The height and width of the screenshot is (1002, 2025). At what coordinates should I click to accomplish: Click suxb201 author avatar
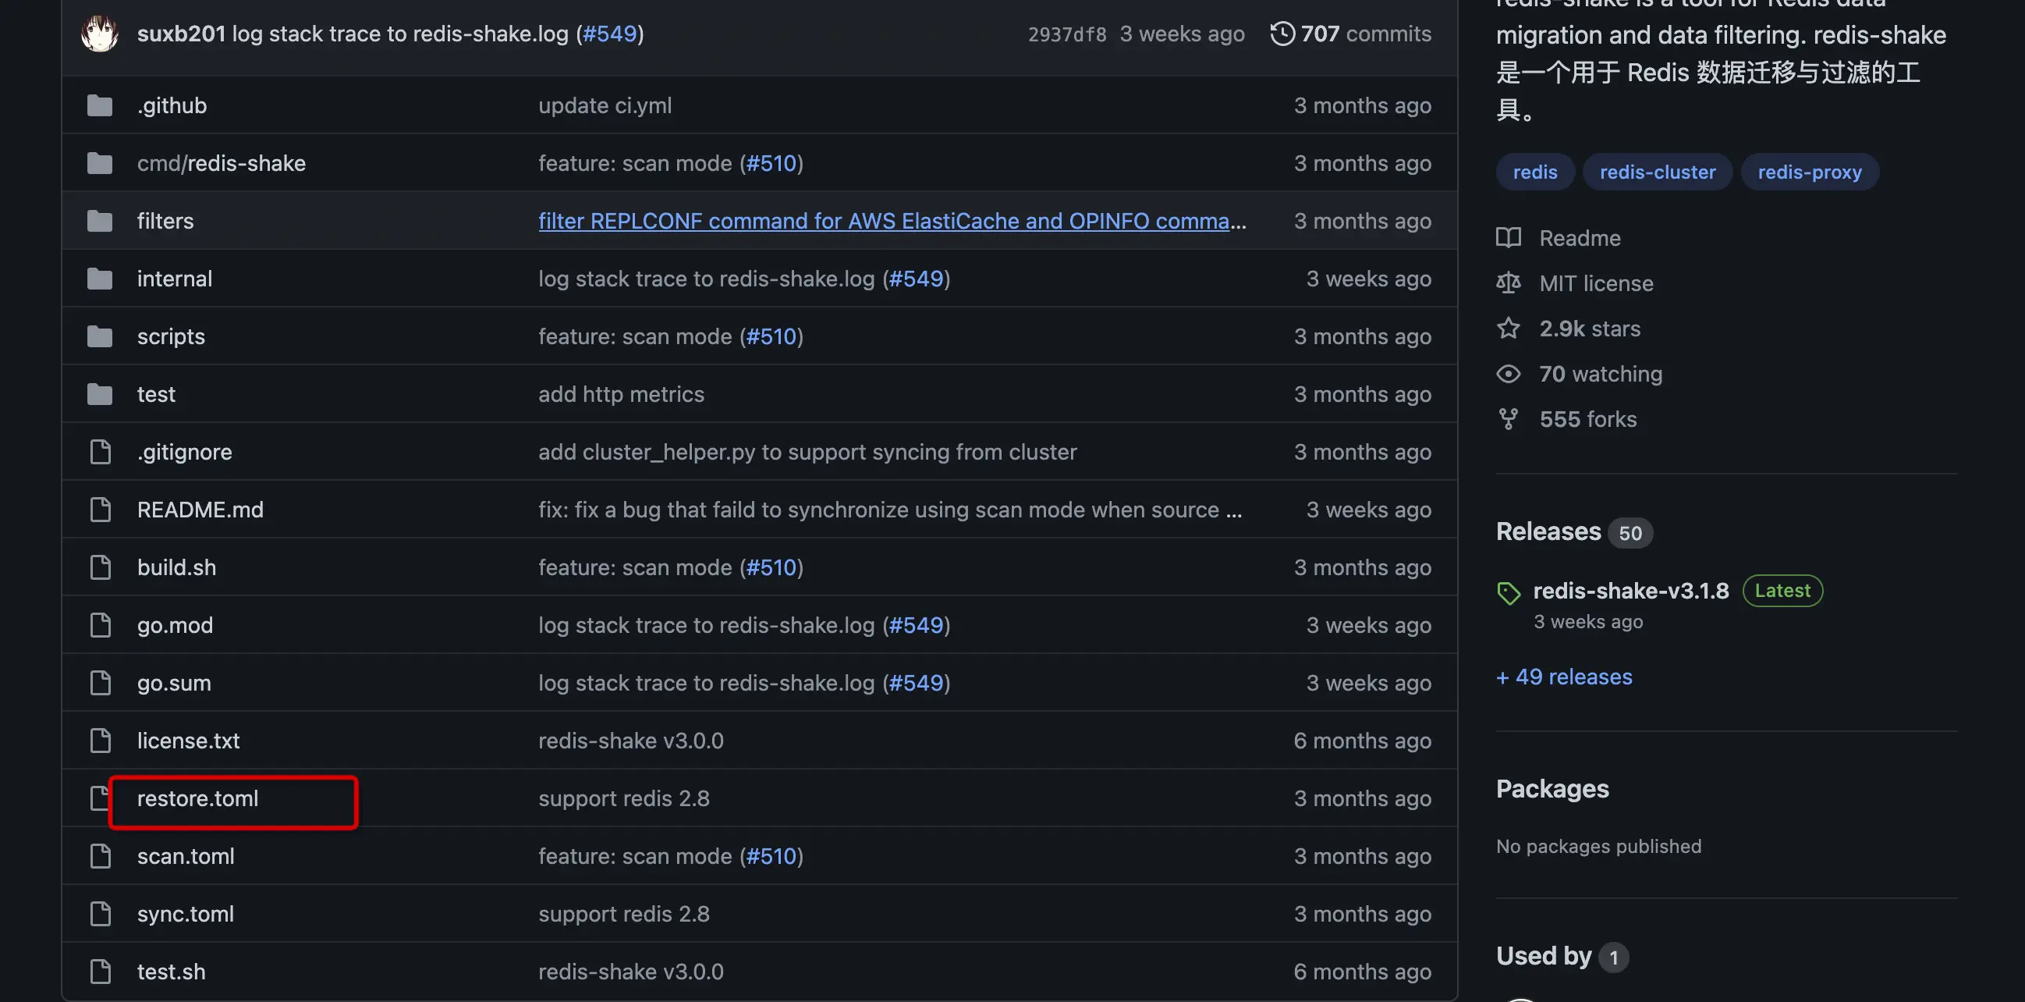click(100, 34)
